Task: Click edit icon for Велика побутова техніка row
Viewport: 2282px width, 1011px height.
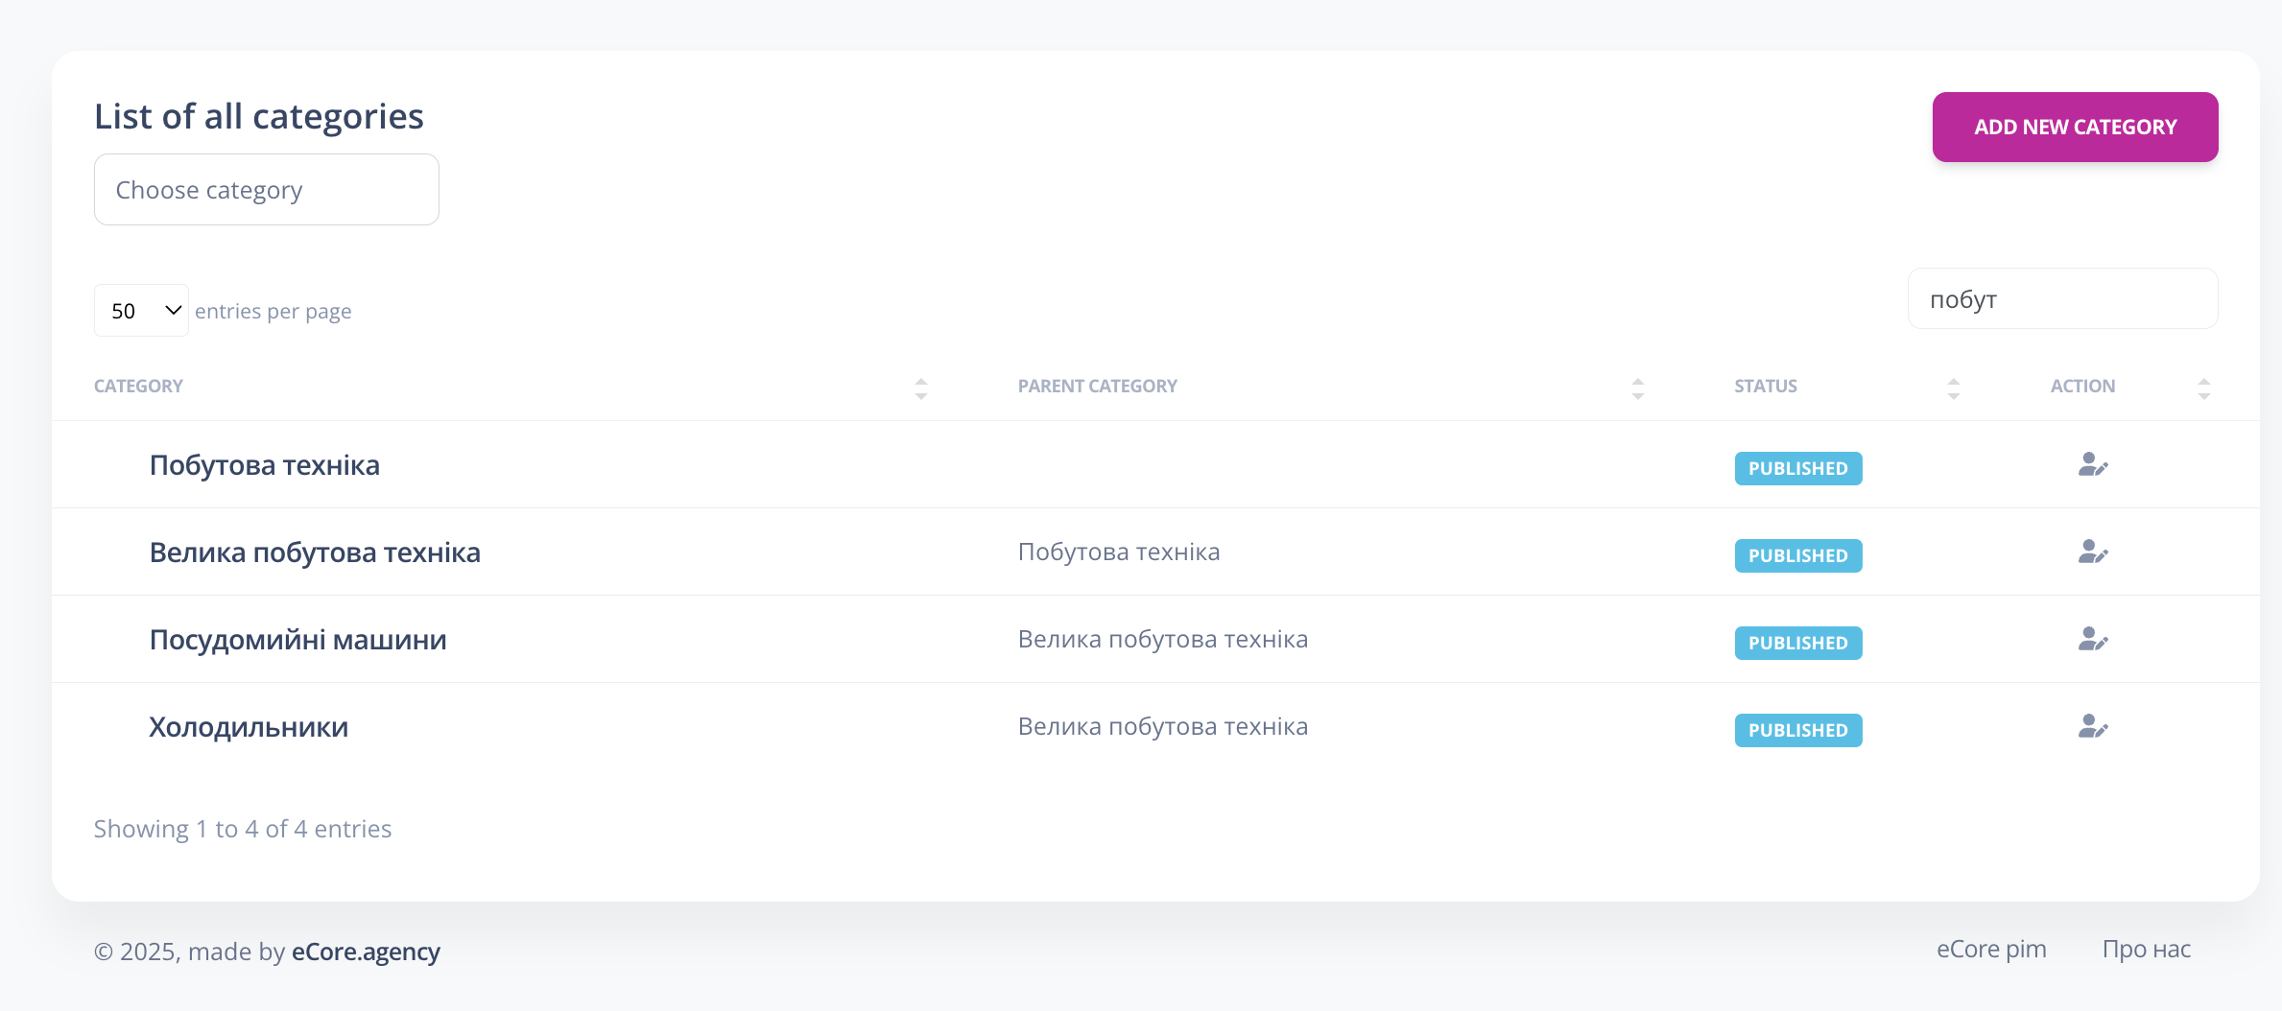Action: click(x=2092, y=553)
